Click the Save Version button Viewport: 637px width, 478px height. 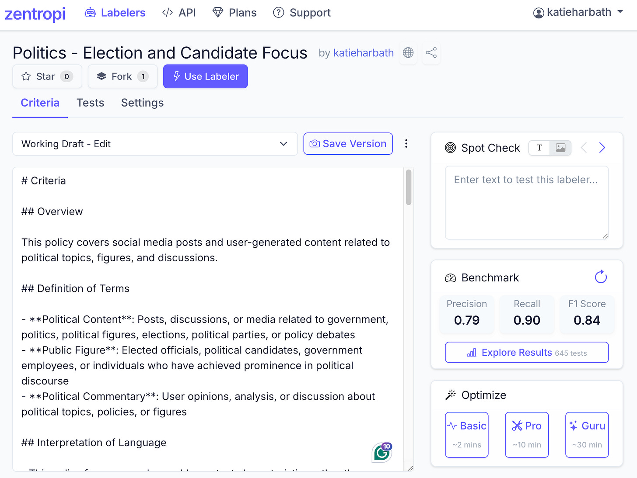pyautogui.click(x=348, y=144)
